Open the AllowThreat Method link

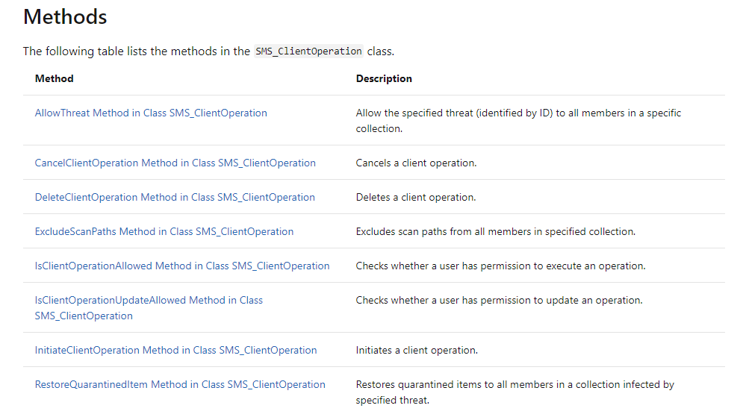(x=151, y=113)
